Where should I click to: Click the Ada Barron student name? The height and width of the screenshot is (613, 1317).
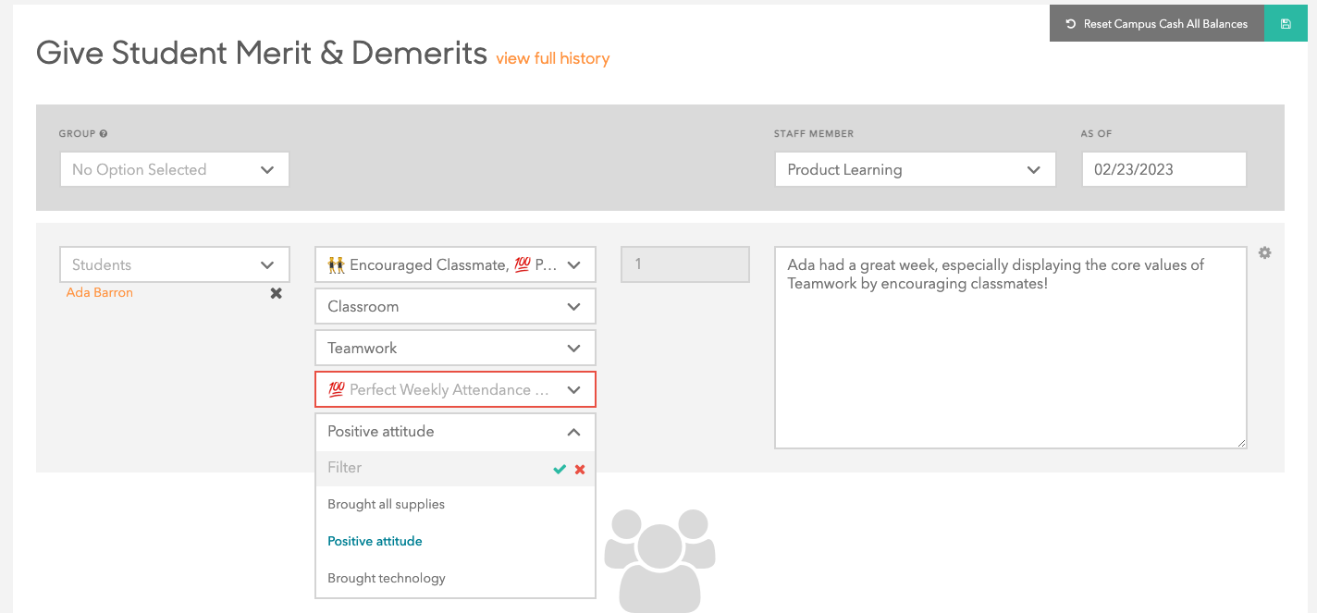pyautogui.click(x=100, y=293)
